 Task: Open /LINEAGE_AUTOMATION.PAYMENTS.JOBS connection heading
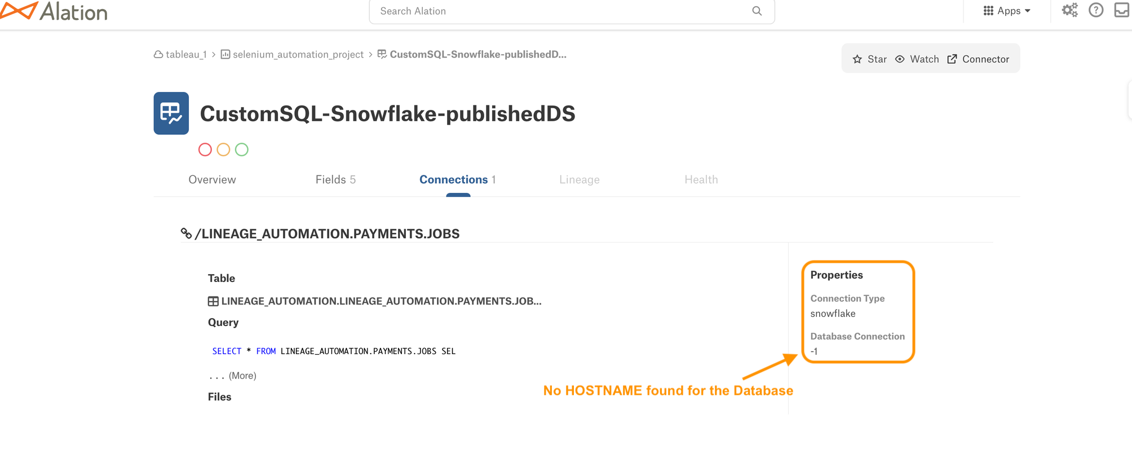point(327,233)
